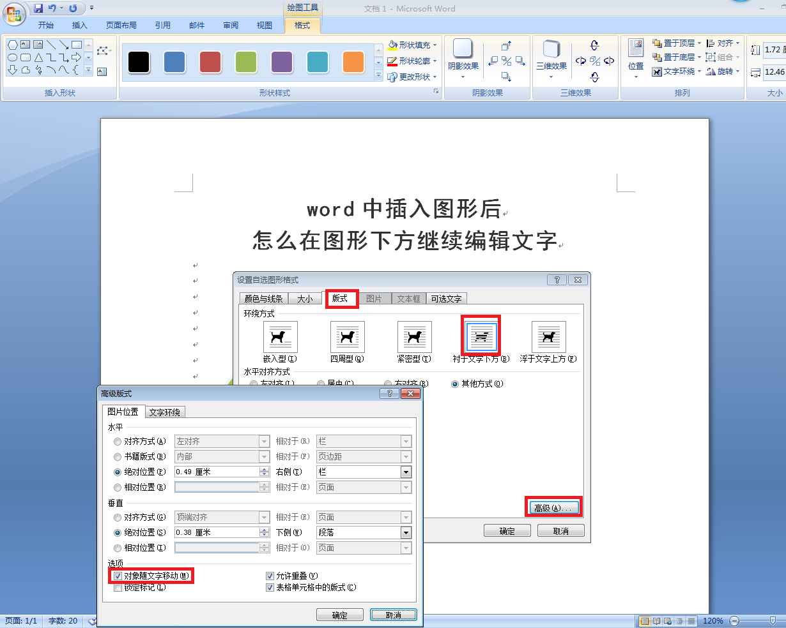Open 颜色与线条 tab in format dialog
Viewport: 786px width, 628px height.
point(263,299)
